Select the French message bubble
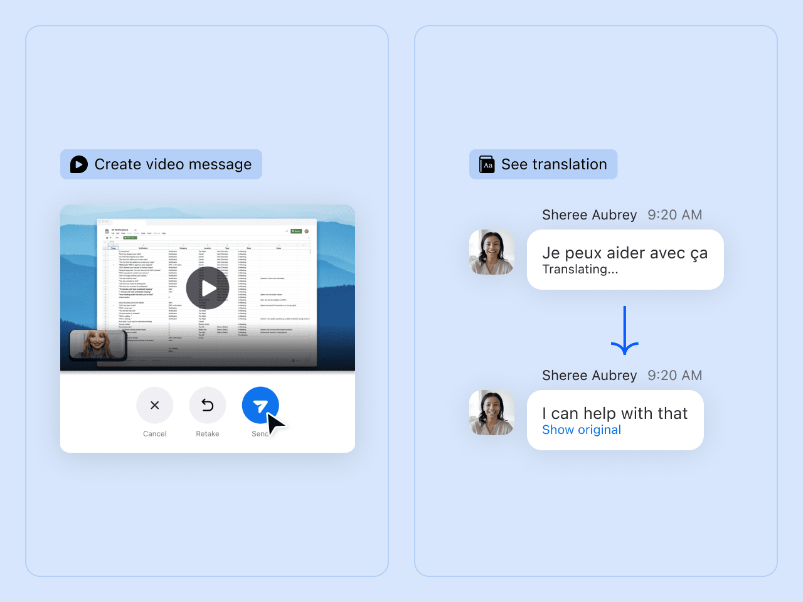Viewport: 803px width, 602px height. pos(625,260)
